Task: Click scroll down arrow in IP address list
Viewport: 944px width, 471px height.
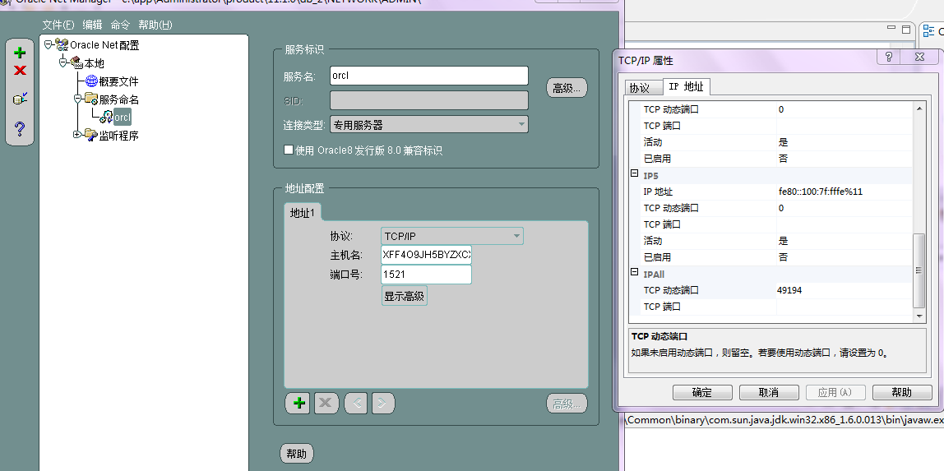Action: tap(919, 316)
